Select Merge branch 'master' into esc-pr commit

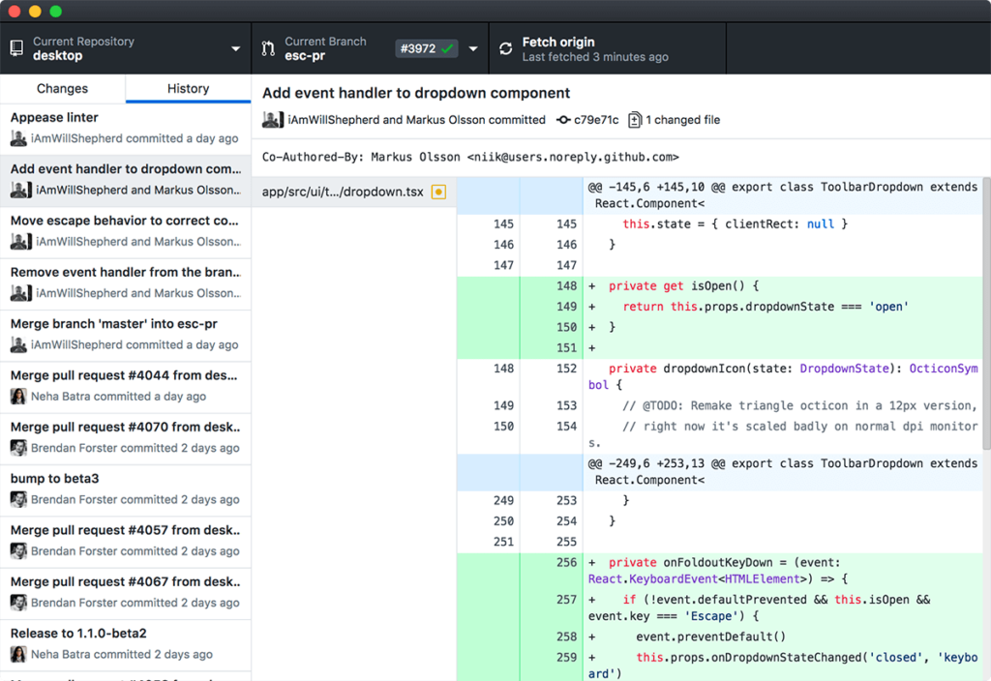coord(125,335)
